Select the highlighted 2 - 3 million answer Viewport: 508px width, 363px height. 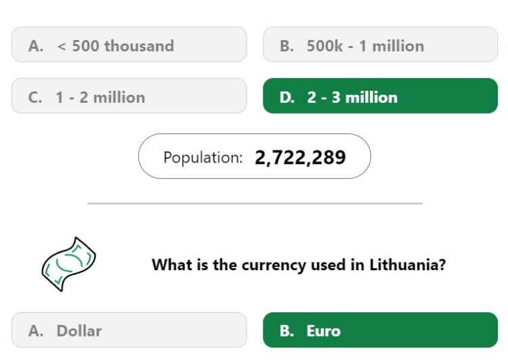coord(381,96)
